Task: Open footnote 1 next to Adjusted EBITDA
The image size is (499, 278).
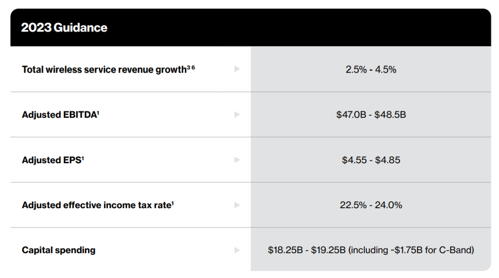Action: pos(98,112)
